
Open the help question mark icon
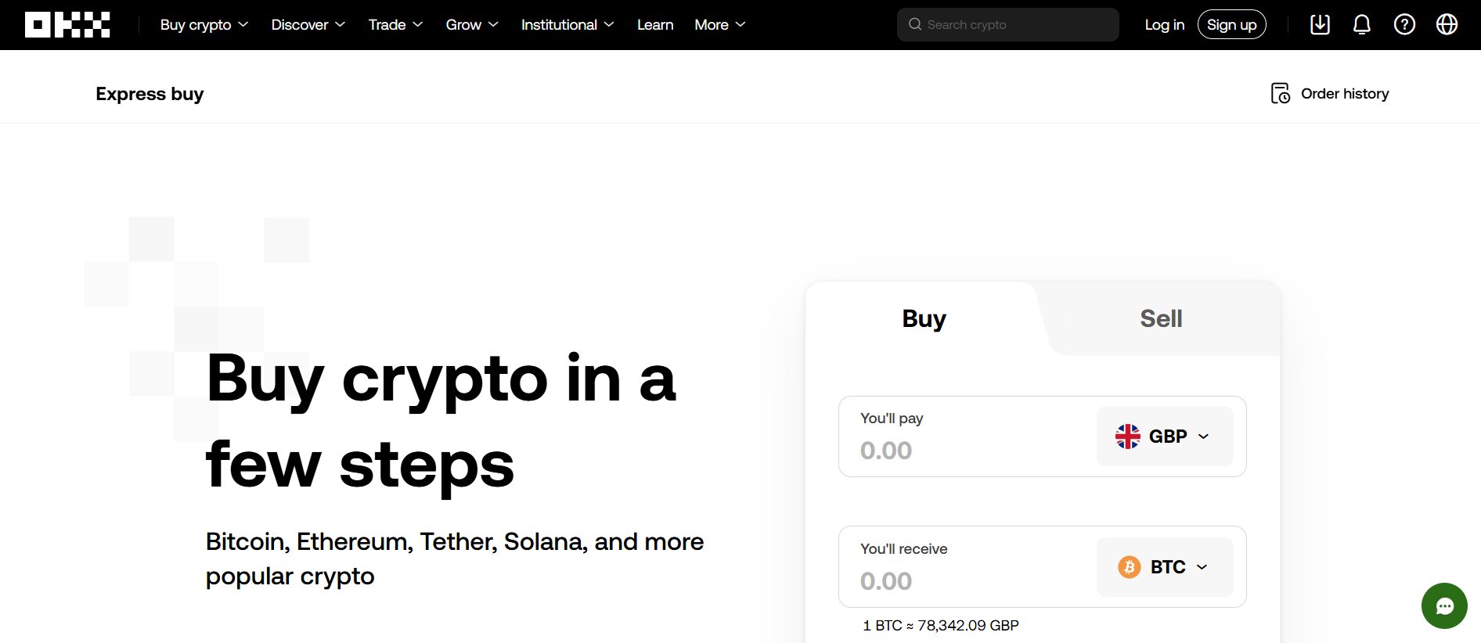tap(1404, 25)
